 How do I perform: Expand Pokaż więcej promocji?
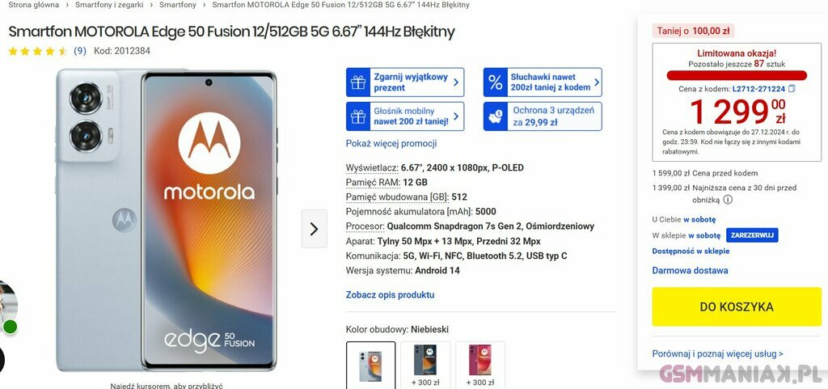tap(391, 144)
